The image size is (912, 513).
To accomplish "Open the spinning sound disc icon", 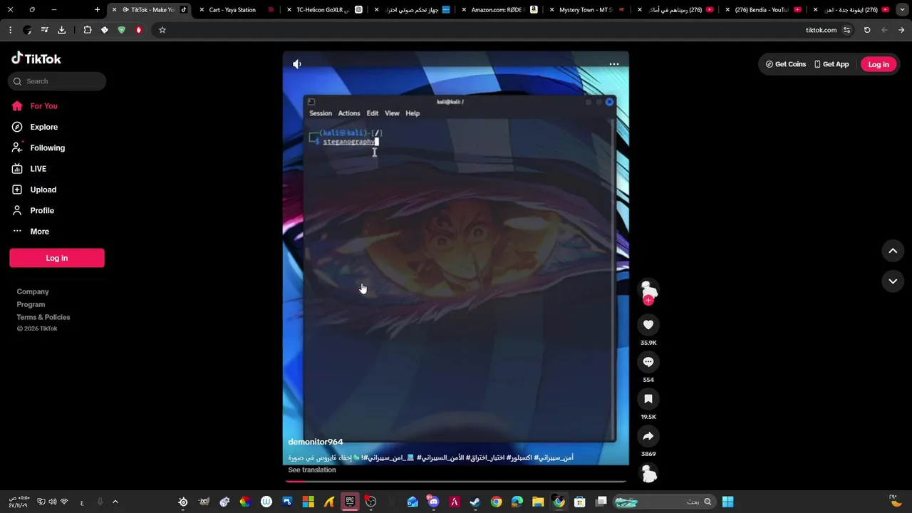I will [648, 473].
